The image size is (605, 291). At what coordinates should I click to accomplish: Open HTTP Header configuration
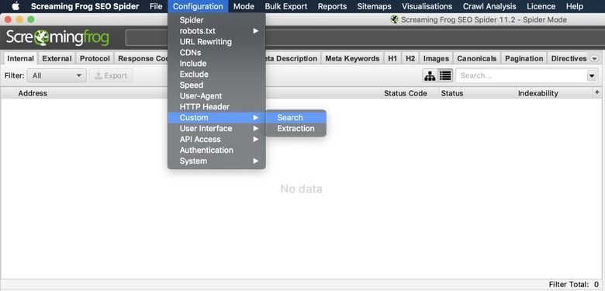click(216, 106)
